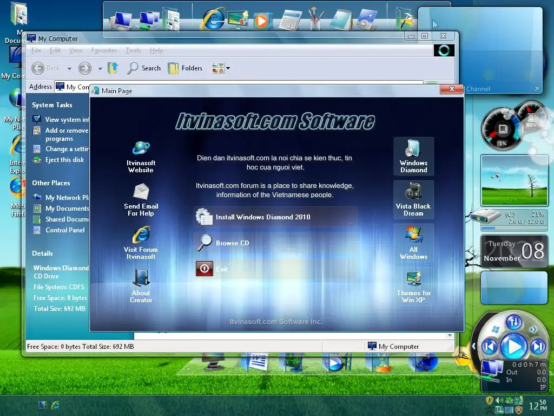
Task: Expand the Forward history dropdown arrow
Action: click(x=100, y=68)
